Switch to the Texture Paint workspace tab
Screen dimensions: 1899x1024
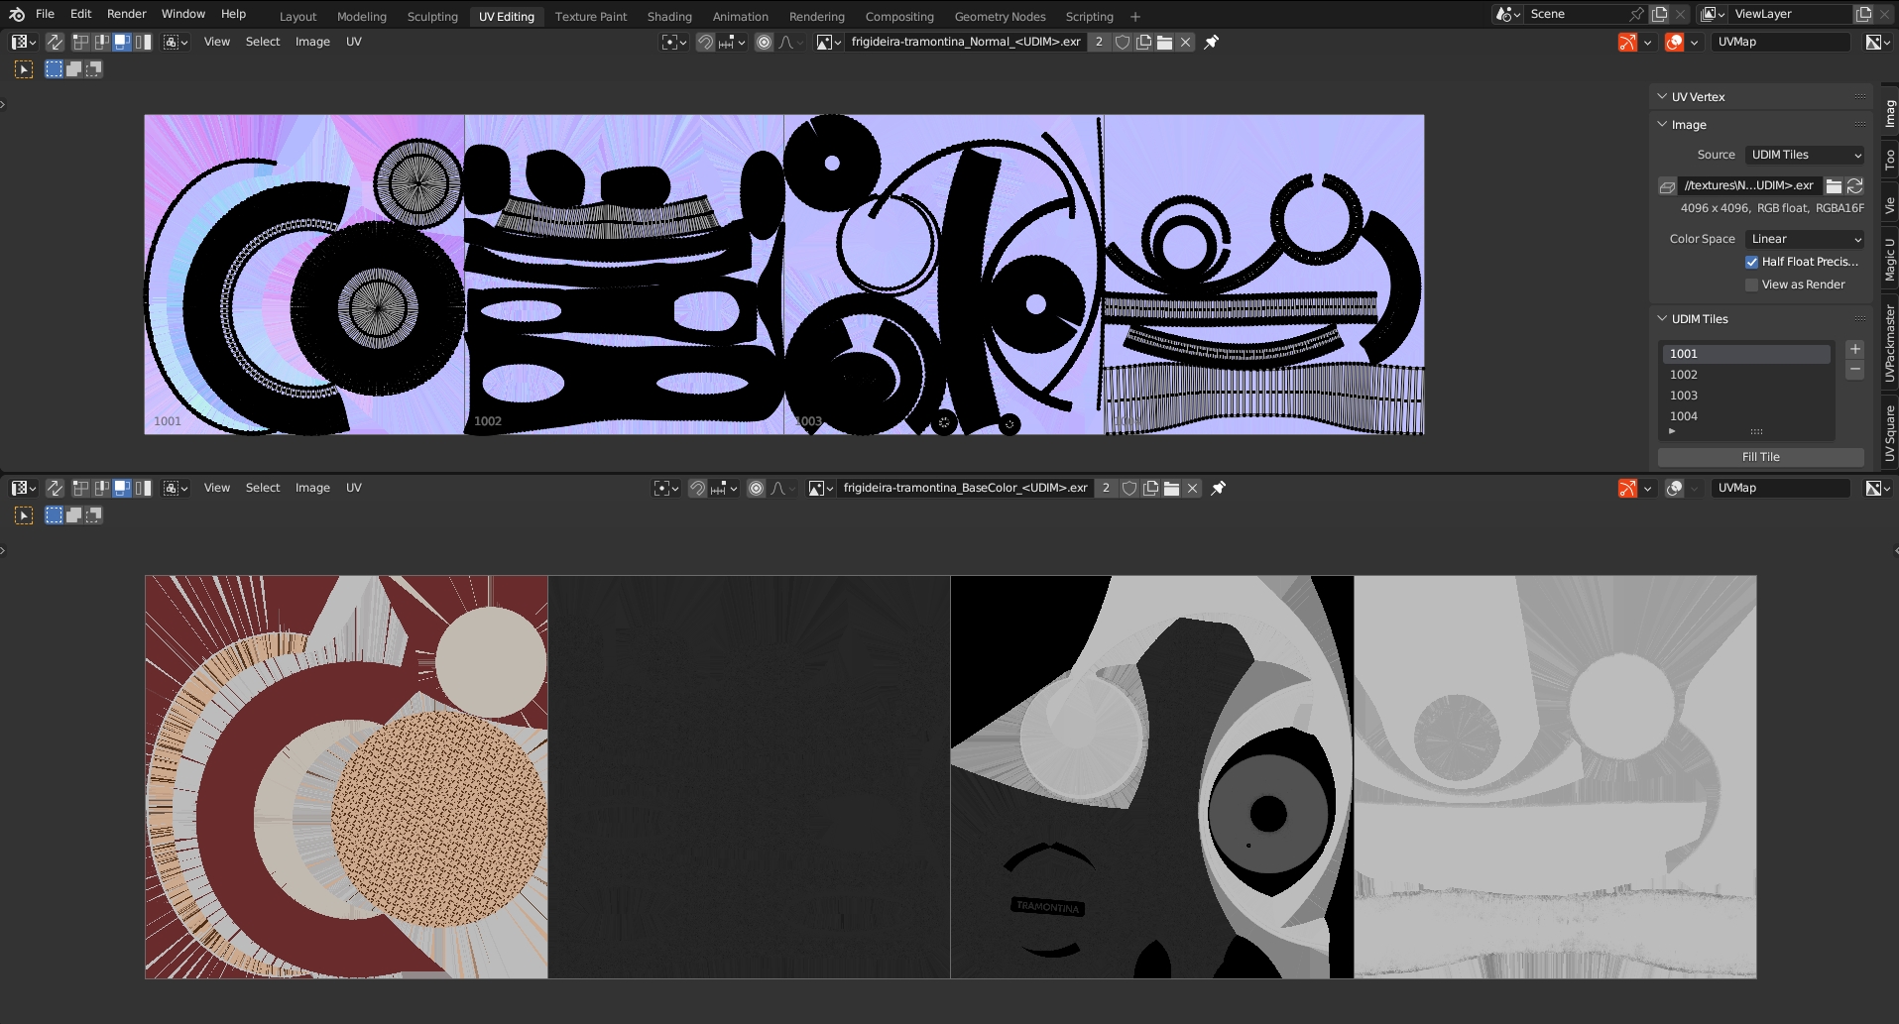[590, 16]
